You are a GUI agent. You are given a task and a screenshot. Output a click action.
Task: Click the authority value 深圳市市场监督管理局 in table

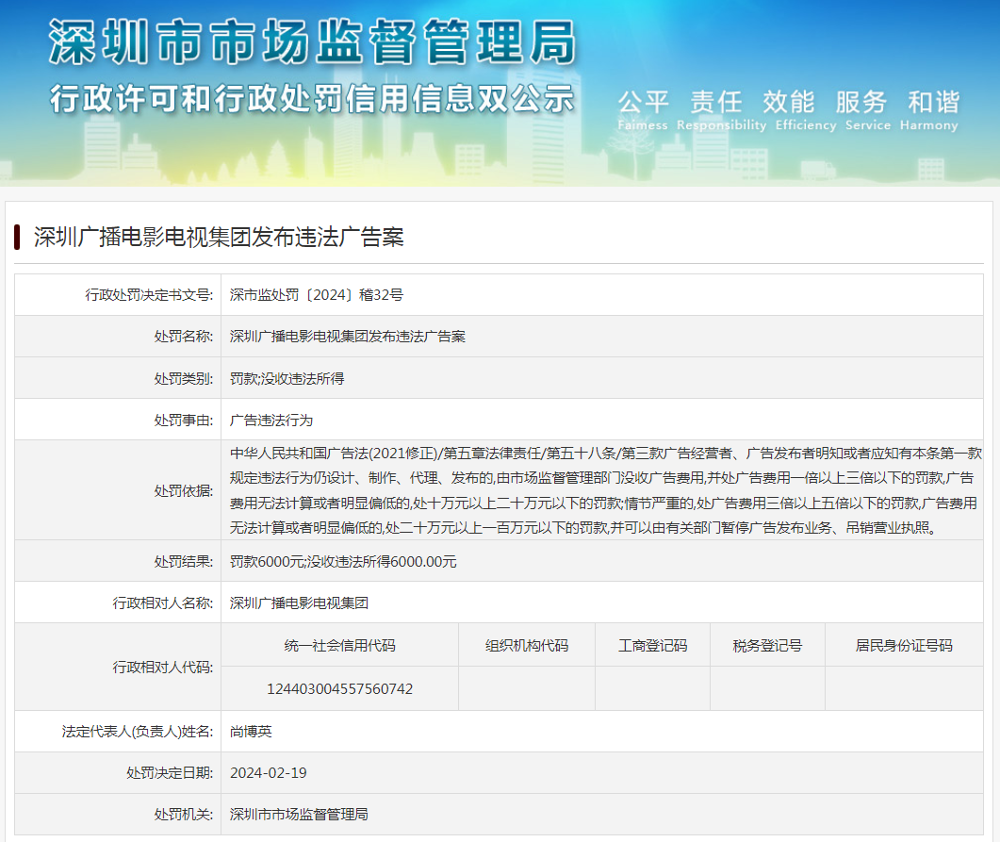point(299,814)
